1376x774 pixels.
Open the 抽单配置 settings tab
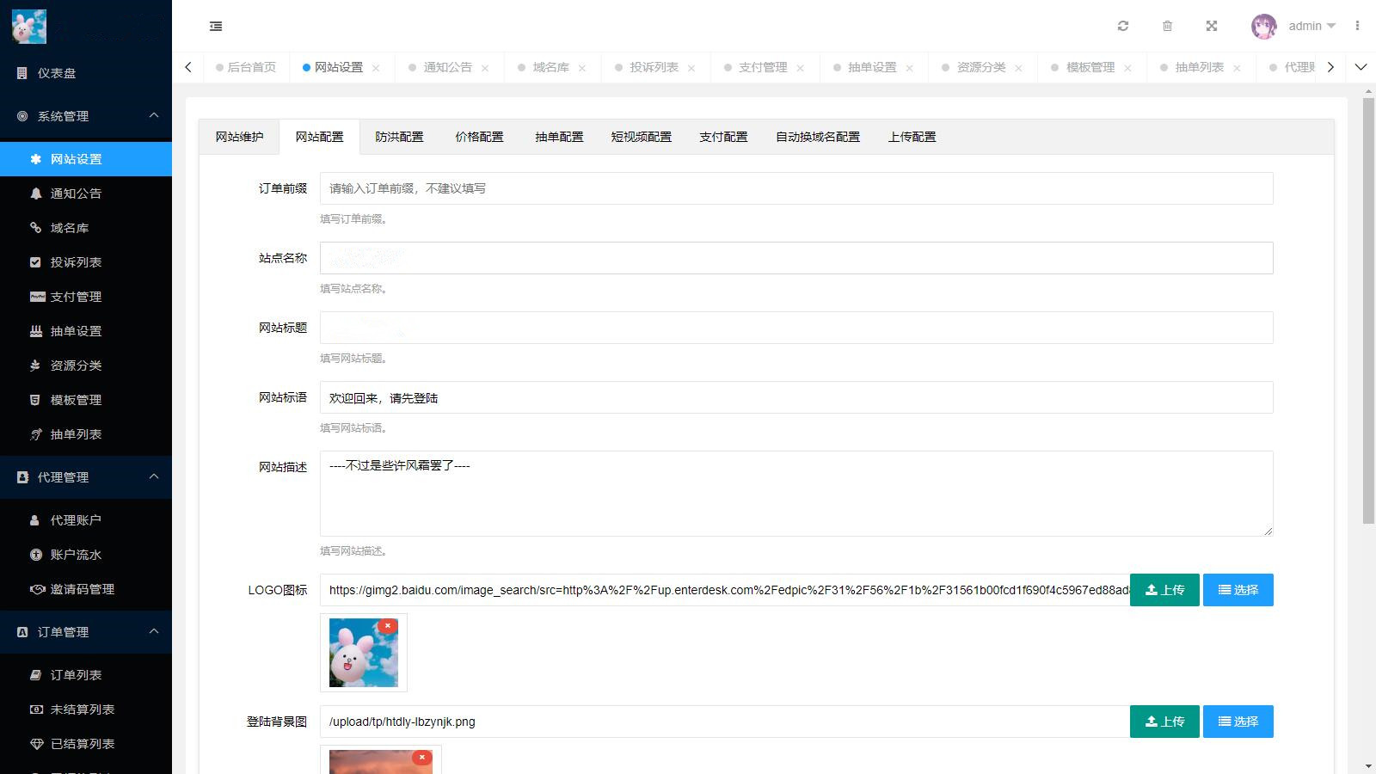(x=559, y=137)
